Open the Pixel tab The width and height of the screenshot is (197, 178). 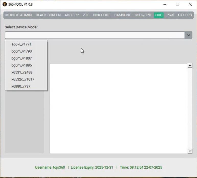pyautogui.click(x=170, y=15)
